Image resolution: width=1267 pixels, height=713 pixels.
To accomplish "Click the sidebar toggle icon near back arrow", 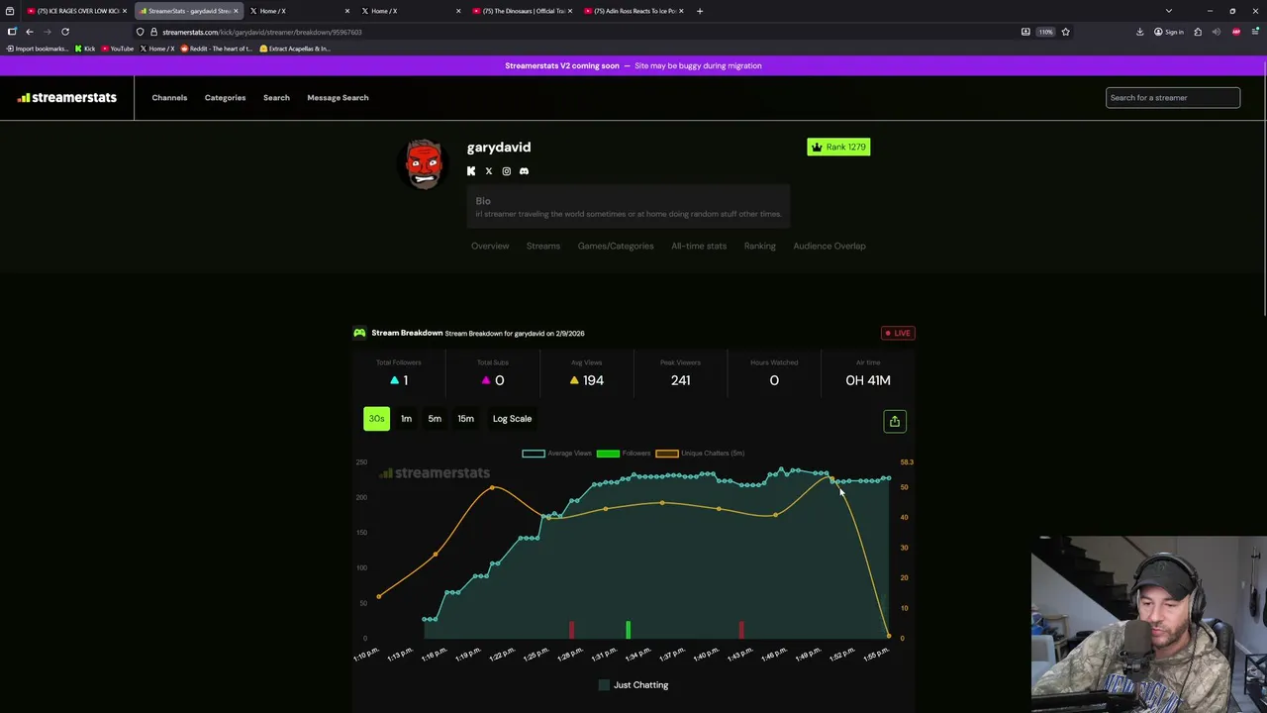I will (12, 32).
